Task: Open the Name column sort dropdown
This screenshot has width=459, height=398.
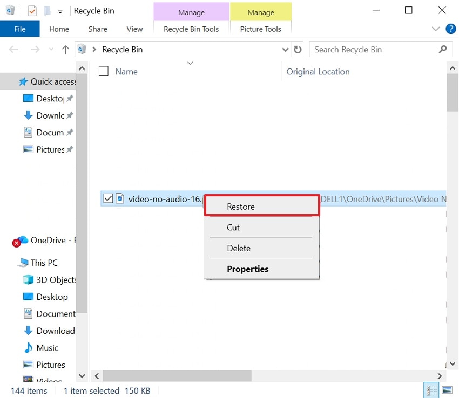Action: pyautogui.click(x=190, y=63)
